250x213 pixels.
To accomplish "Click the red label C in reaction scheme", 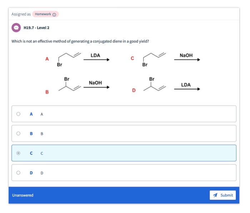I will pos(132,58).
